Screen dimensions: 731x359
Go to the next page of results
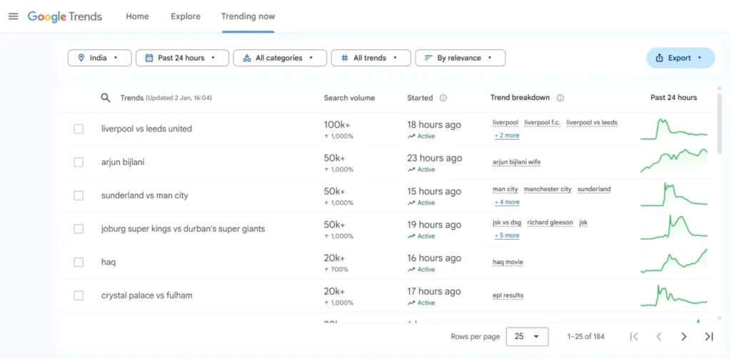[x=683, y=336]
